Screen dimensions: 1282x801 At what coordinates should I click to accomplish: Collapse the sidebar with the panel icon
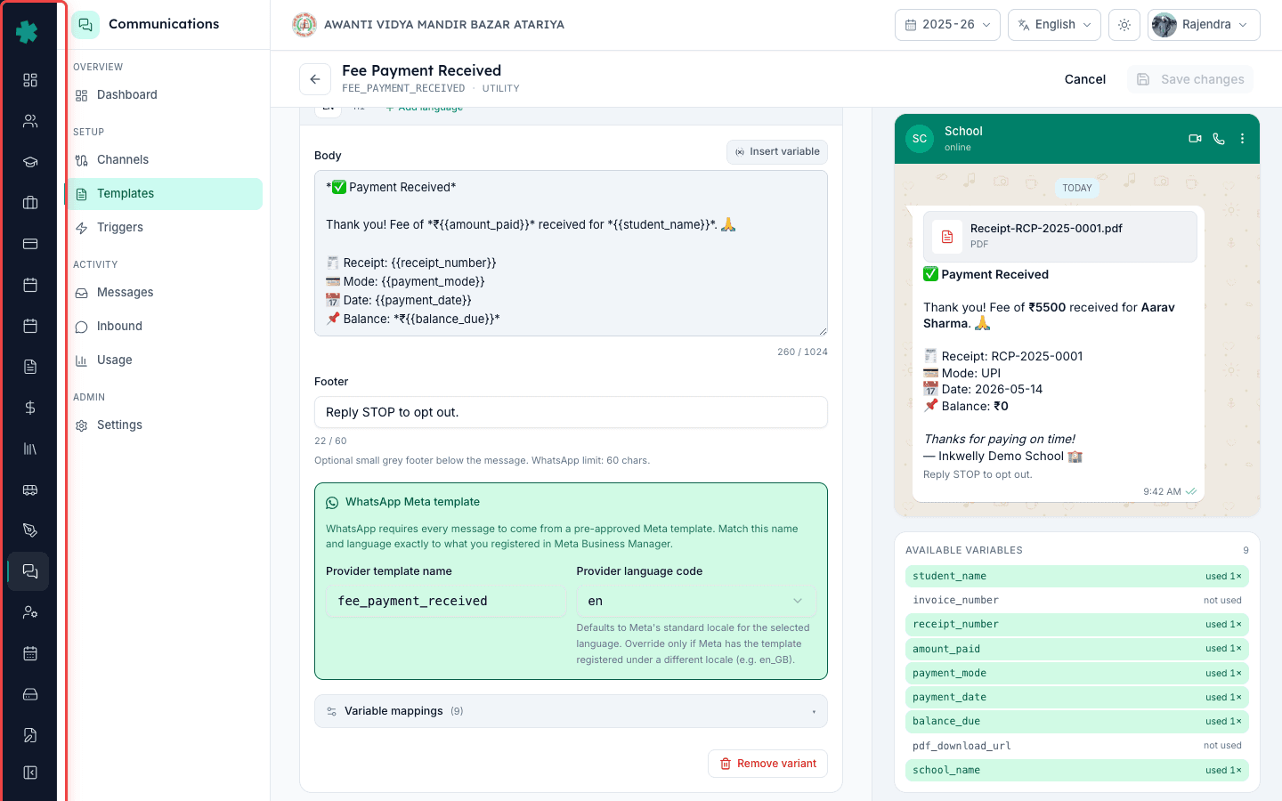click(30, 773)
